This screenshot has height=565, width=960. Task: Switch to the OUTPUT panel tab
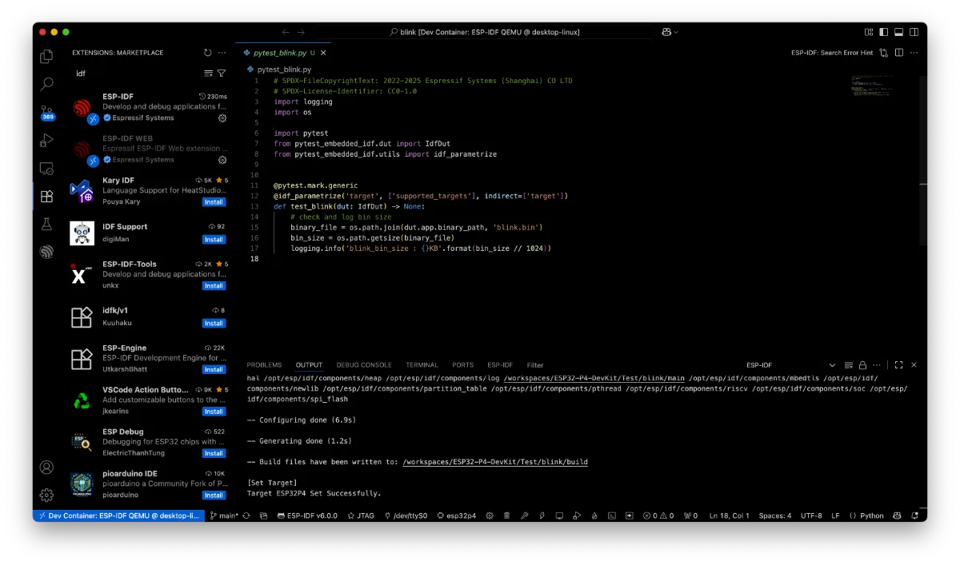[309, 365]
